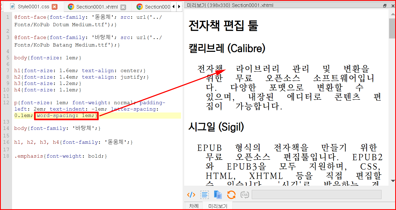Screen dimensions: 396x210
Task: Float the preview panel with undock icon
Action: coord(385,5)
